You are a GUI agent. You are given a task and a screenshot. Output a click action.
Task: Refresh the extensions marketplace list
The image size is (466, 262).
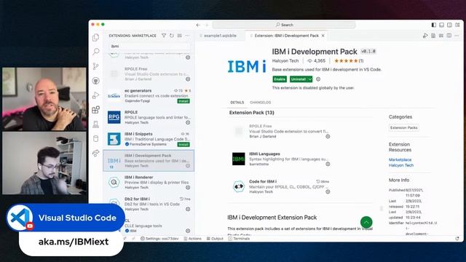point(172,36)
